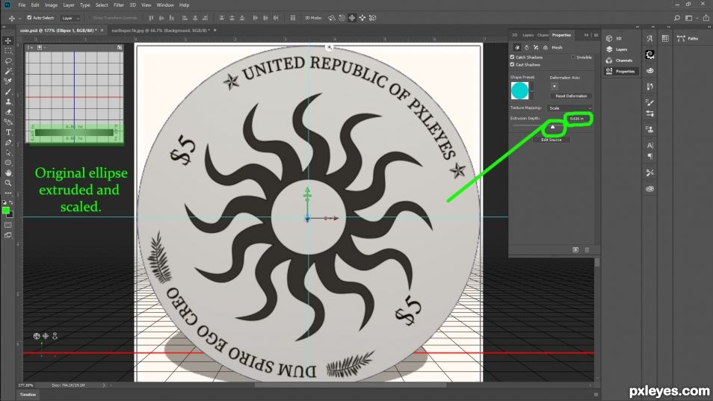Open the Window menu
This screenshot has width=713, height=401.
point(165,5)
